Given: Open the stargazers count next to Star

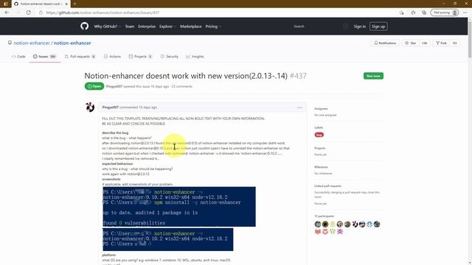Looking at the screenshot, I should (425, 43).
